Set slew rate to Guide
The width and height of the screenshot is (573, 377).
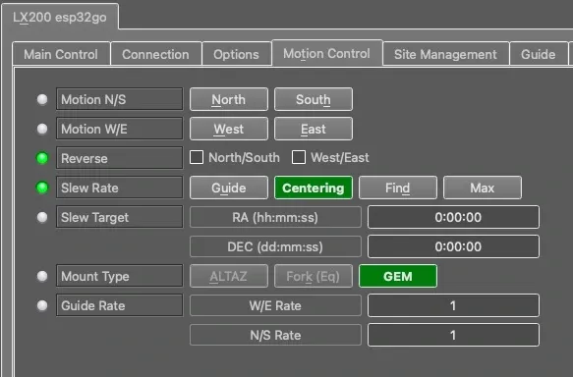[x=229, y=188]
